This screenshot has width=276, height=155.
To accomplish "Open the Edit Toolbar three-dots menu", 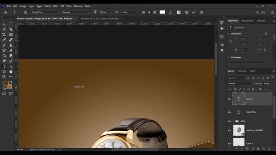I will click(x=11, y=77).
